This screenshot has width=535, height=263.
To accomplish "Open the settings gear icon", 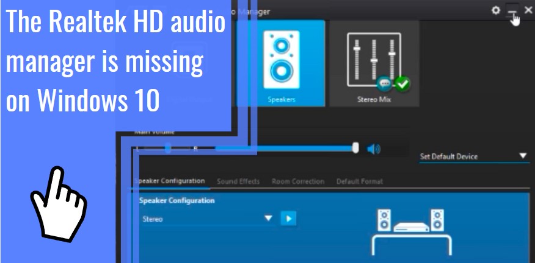I will [x=495, y=10].
